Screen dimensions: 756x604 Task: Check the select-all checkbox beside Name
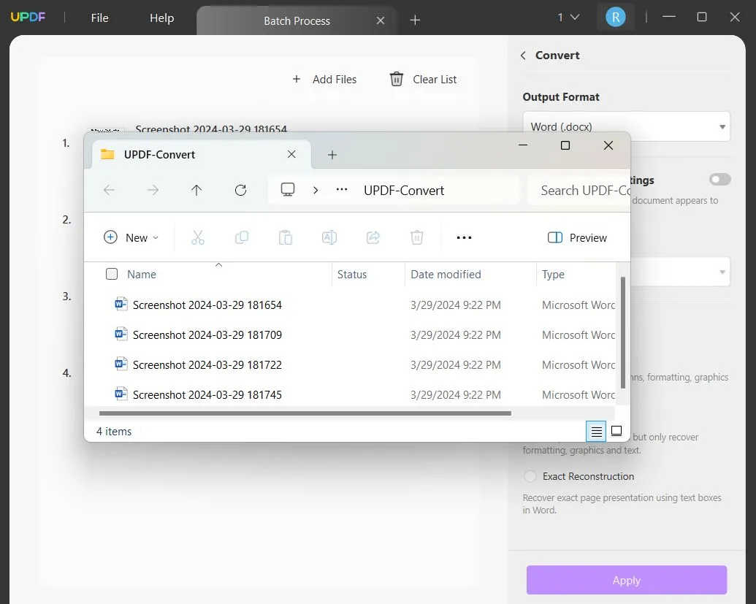(111, 274)
